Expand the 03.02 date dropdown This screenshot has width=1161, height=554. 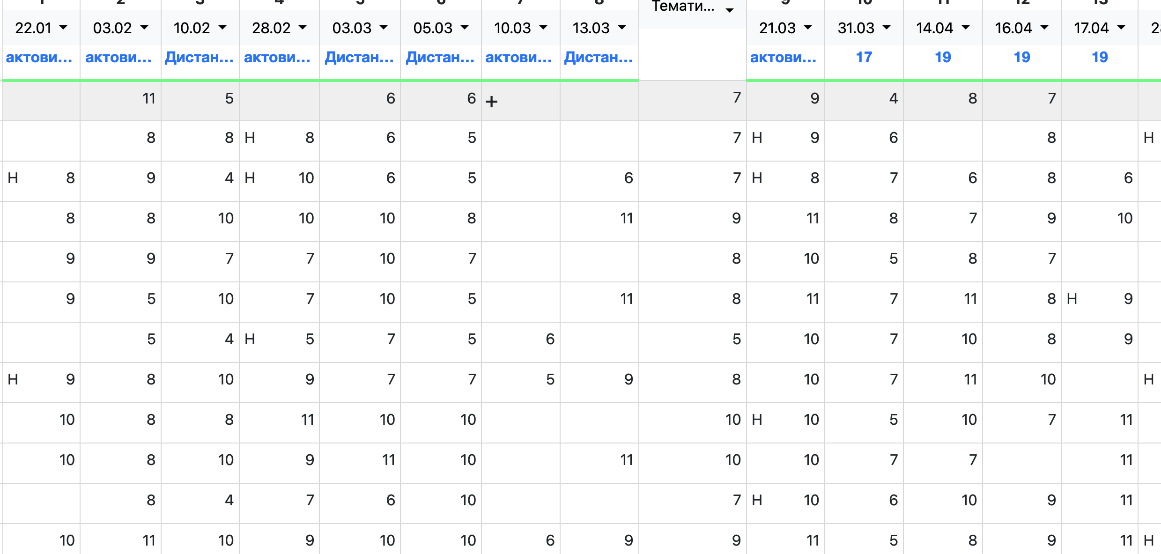(x=144, y=28)
